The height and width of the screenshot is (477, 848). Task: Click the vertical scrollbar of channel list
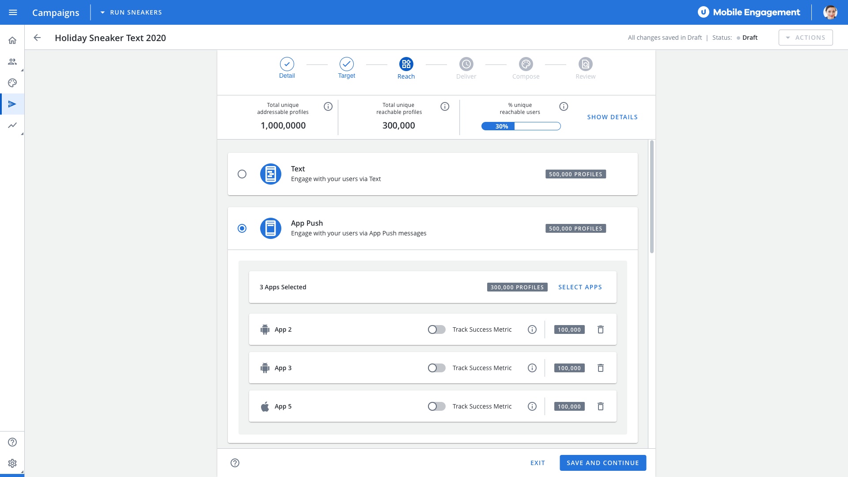coord(652,197)
